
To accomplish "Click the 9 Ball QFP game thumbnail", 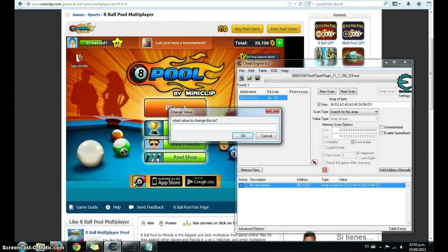I will [x=325, y=31].
